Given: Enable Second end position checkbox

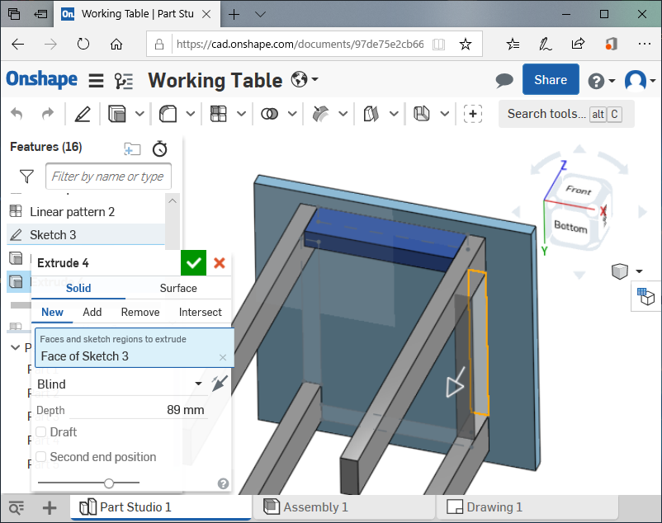Looking at the screenshot, I should 41,457.
